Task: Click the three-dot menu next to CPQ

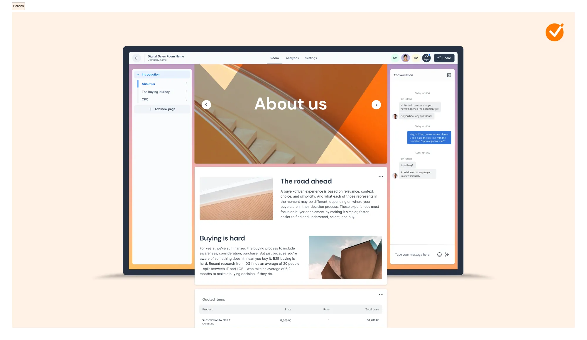Action: click(x=186, y=99)
